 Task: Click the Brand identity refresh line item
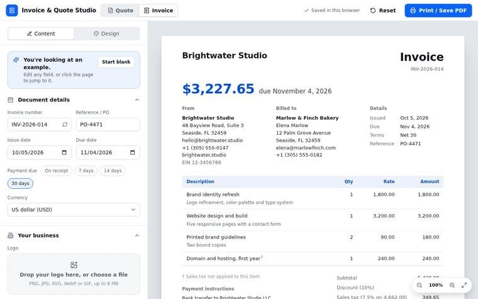pos(213,195)
